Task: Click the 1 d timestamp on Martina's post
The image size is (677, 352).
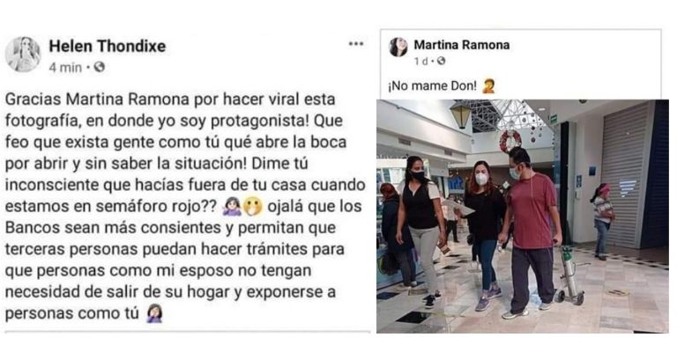Action: click(x=421, y=62)
